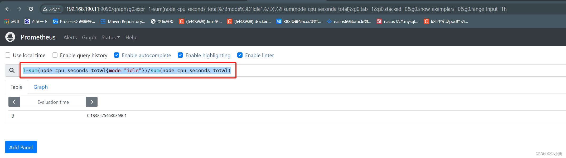The image size is (566, 158).
Task: Open the Graph page in navbar
Action: point(89,37)
